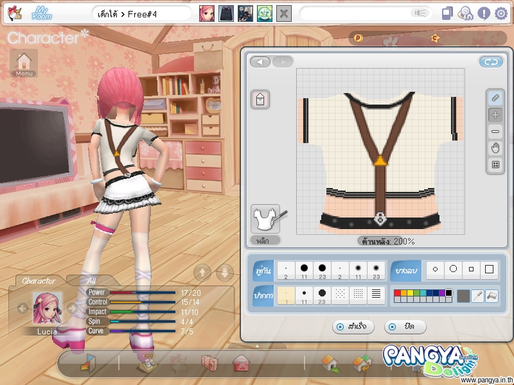Click the chat input field in top bar
Screen dimensions: 514x385
tap(365, 13)
